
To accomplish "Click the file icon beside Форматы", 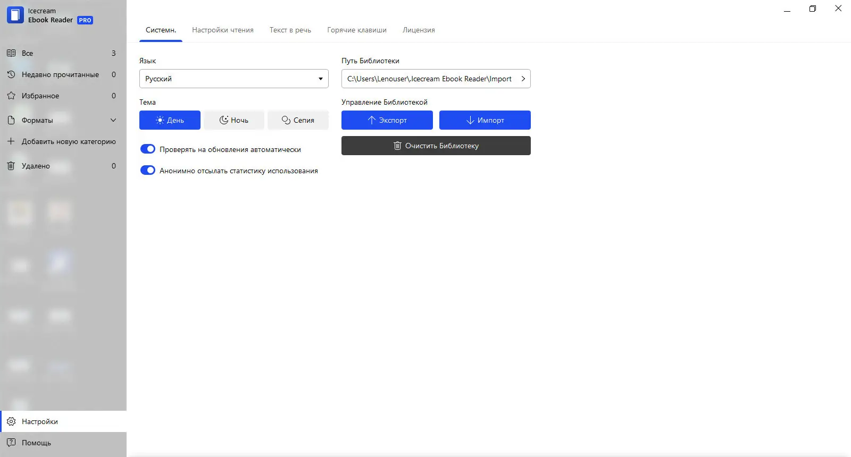I will pyautogui.click(x=11, y=120).
